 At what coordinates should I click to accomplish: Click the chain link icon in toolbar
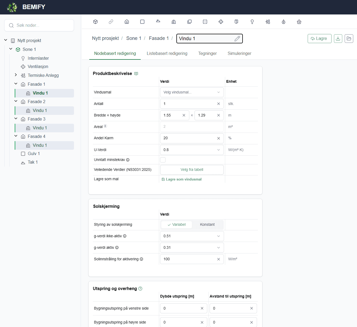tap(111, 22)
